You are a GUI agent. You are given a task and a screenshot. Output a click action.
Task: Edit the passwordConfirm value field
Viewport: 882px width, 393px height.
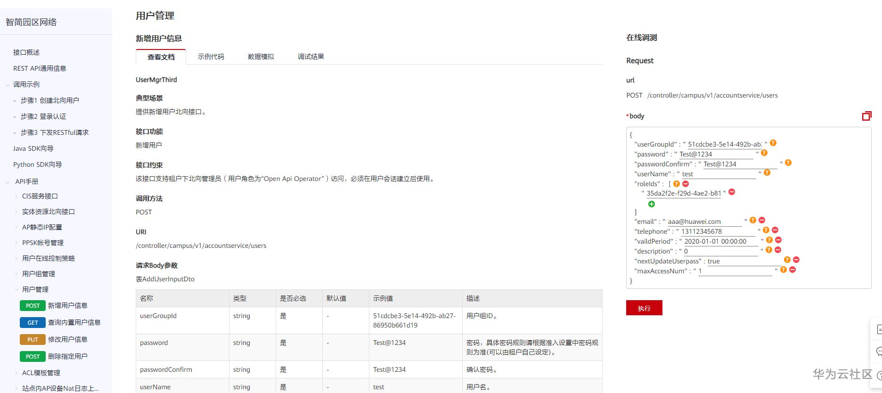(740, 164)
